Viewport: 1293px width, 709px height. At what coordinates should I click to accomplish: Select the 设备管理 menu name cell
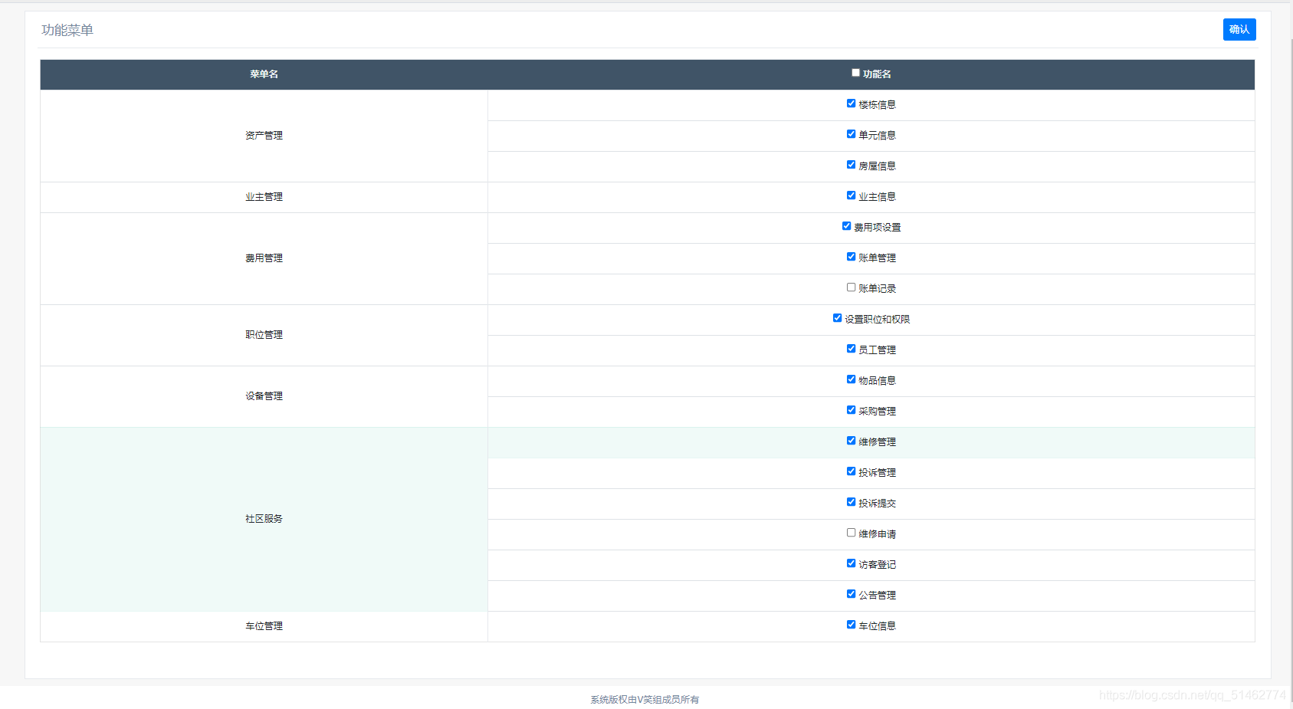(x=264, y=396)
